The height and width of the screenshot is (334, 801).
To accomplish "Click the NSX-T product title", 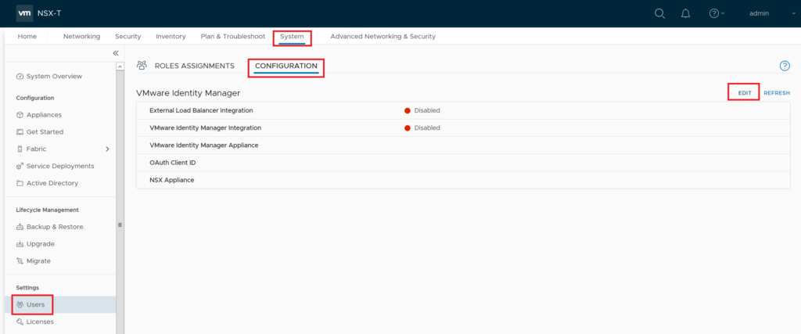I will 49,13.
